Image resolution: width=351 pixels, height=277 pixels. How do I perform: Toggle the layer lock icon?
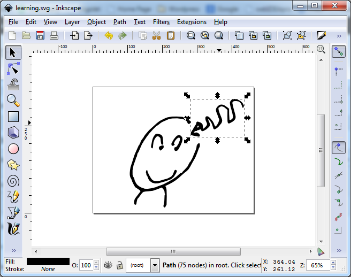(x=120, y=265)
